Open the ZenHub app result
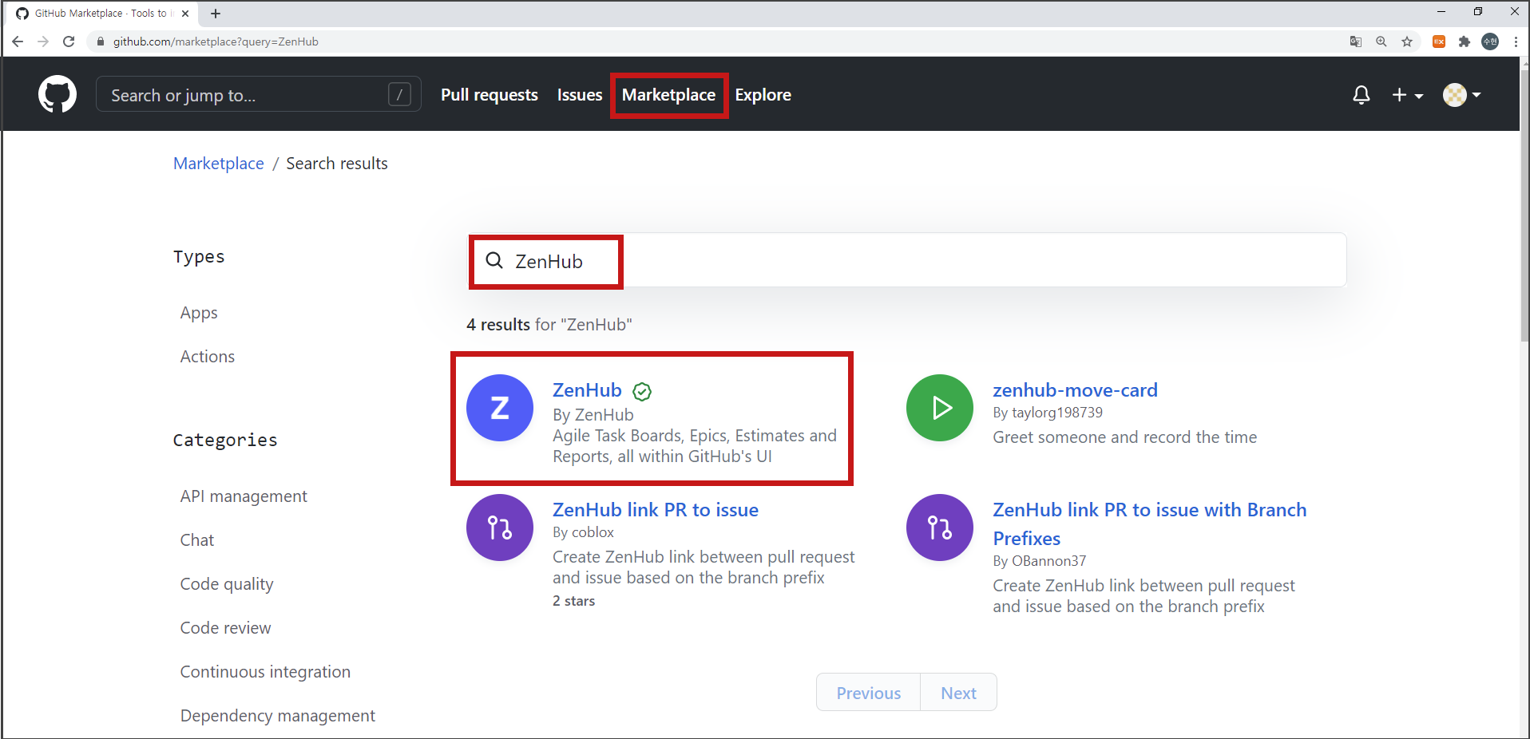 [587, 390]
